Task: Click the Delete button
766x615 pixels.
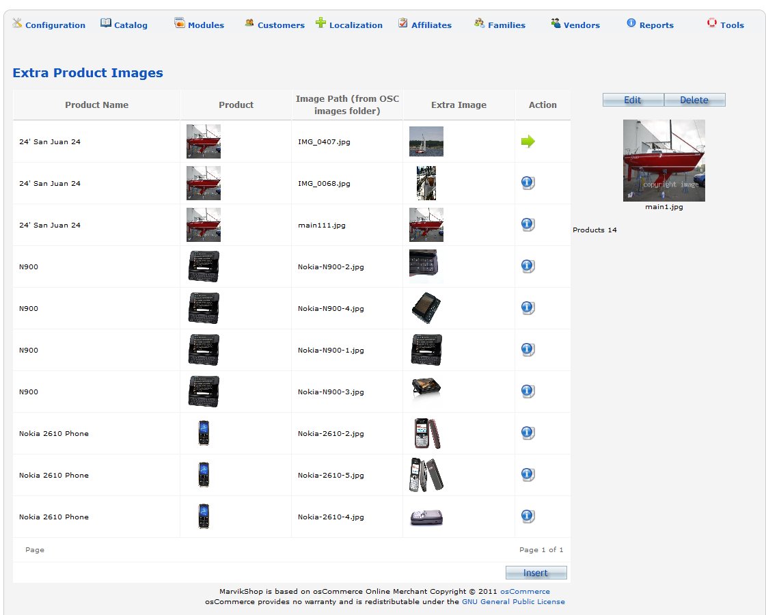Action: pyautogui.click(x=695, y=100)
